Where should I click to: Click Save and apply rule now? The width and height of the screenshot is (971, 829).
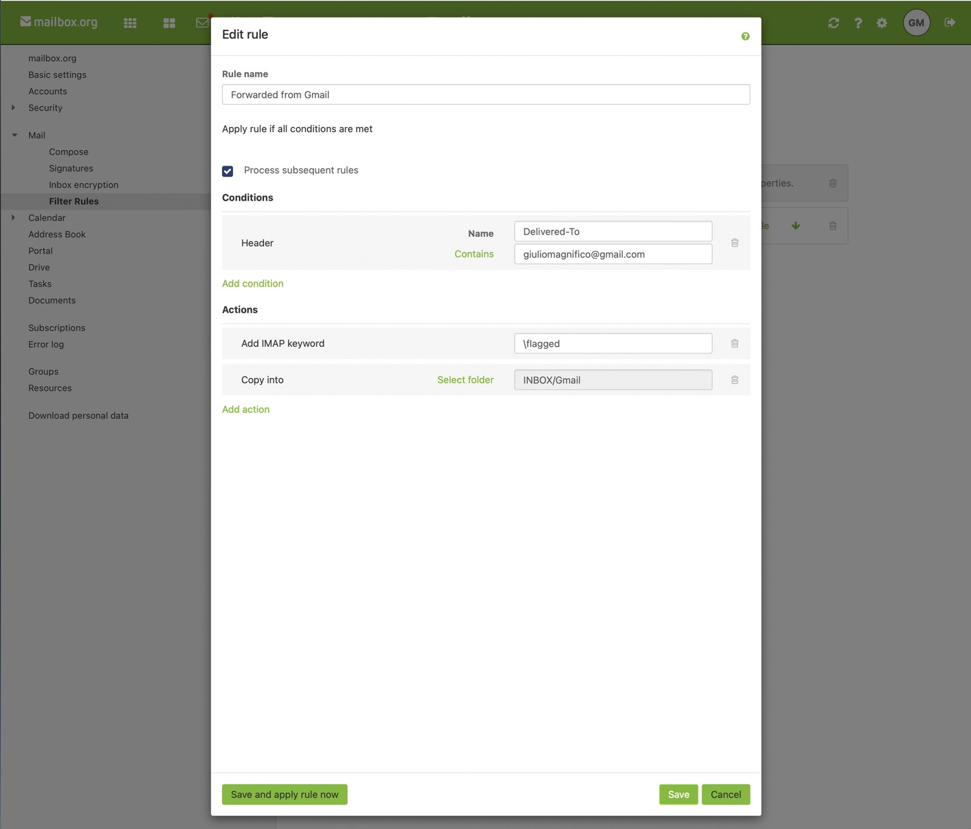coord(285,795)
